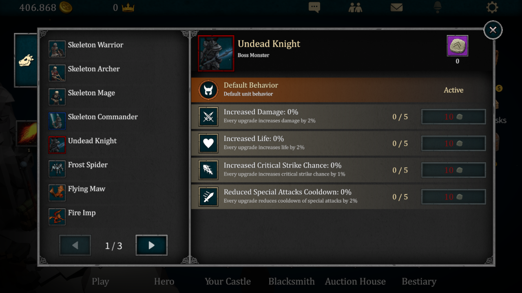
Task: Open the chat speech bubble icon
Action: coord(314,7)
